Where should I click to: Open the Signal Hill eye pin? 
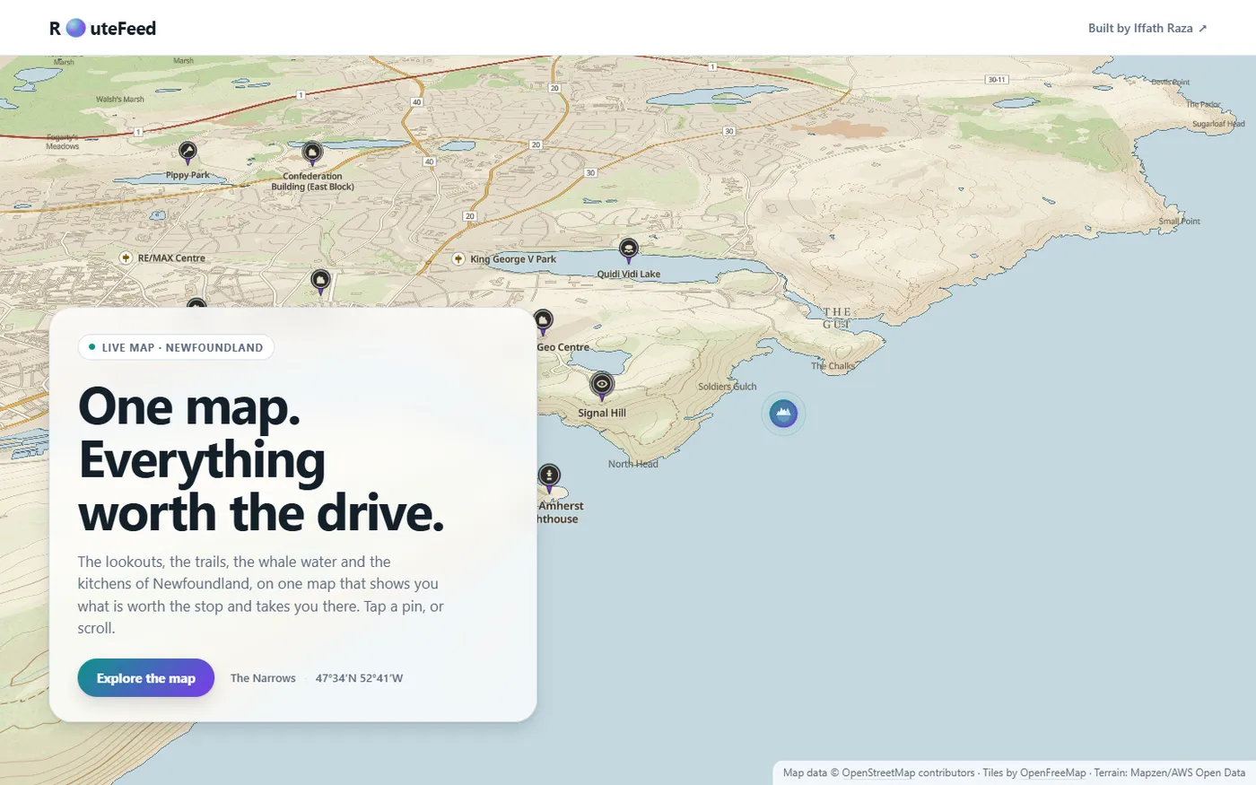pos(602,386)
